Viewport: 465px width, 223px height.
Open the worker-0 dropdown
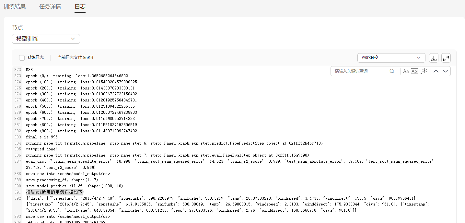(x=391, y=58)
